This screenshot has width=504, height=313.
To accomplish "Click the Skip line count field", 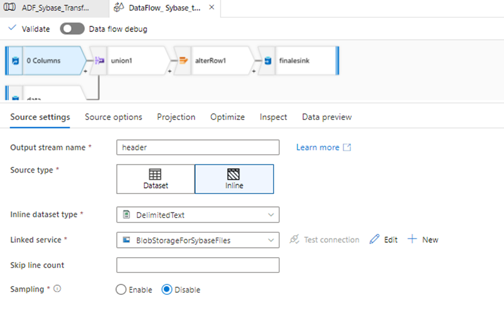I will [x=198, y=265].
